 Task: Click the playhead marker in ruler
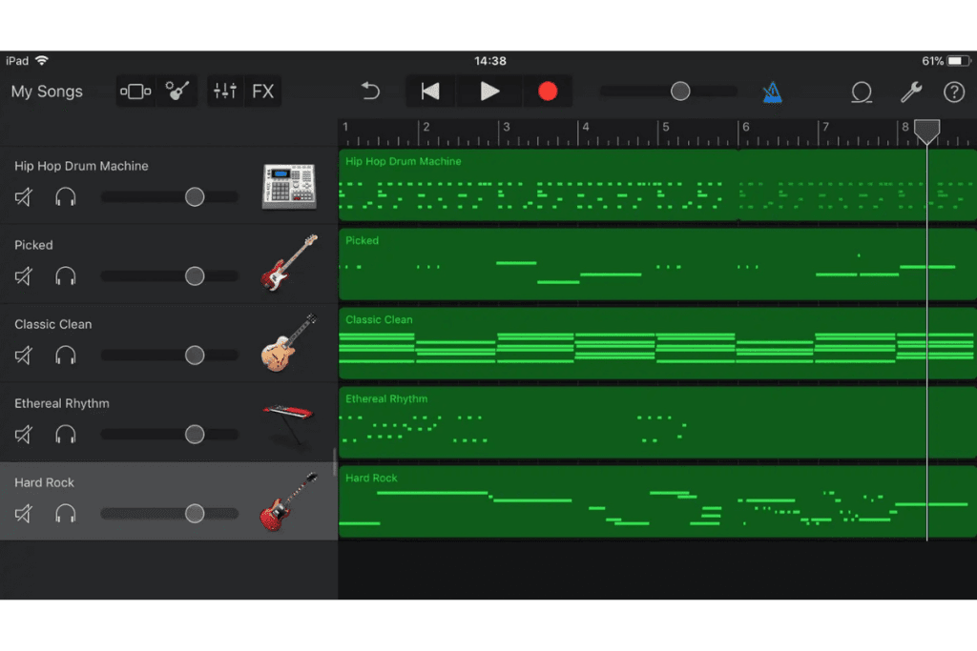(927, 132)
